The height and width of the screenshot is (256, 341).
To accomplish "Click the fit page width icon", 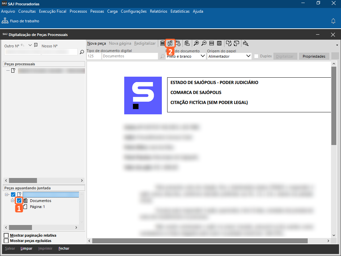I will coord(211,43).
